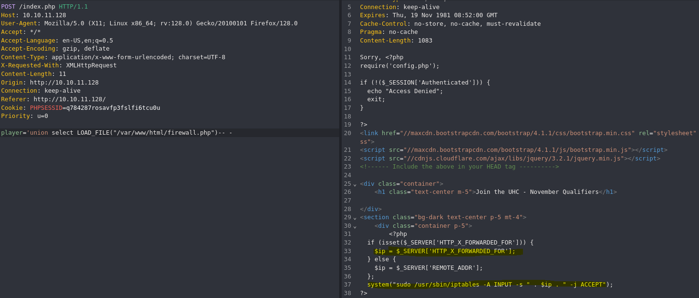Click the User-Agent Mozilla/5.0 header line
The image size is (699, 298).
(149, 23)
